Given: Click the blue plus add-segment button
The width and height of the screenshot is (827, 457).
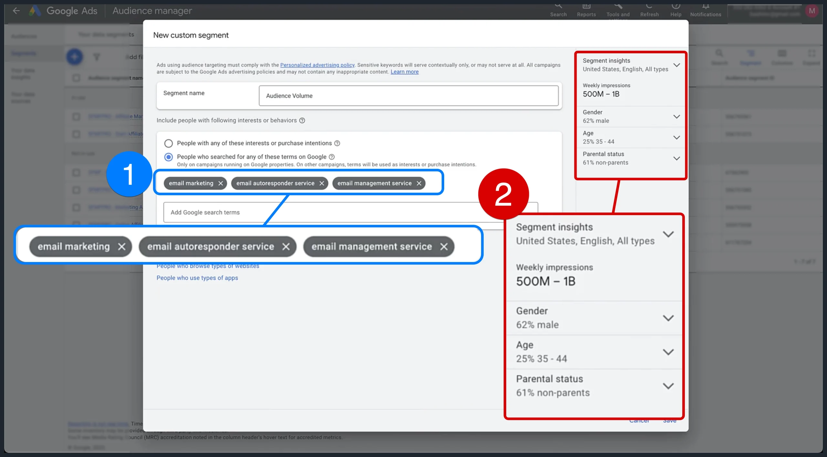Looking at the screenshot, I should (75, 57).
